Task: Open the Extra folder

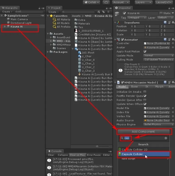Action: (x=80, y=20)
